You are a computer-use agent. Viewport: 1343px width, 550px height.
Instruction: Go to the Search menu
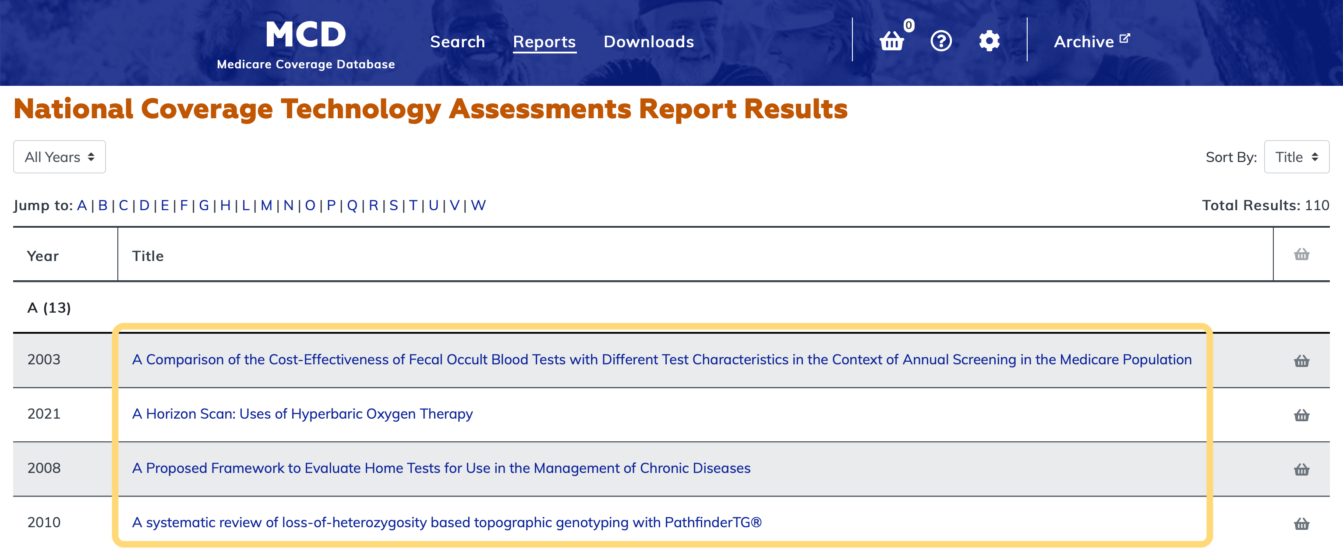tap(457, 42)
